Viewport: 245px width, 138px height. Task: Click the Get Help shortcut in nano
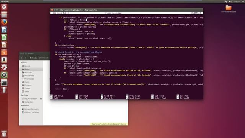click(57, 96)
